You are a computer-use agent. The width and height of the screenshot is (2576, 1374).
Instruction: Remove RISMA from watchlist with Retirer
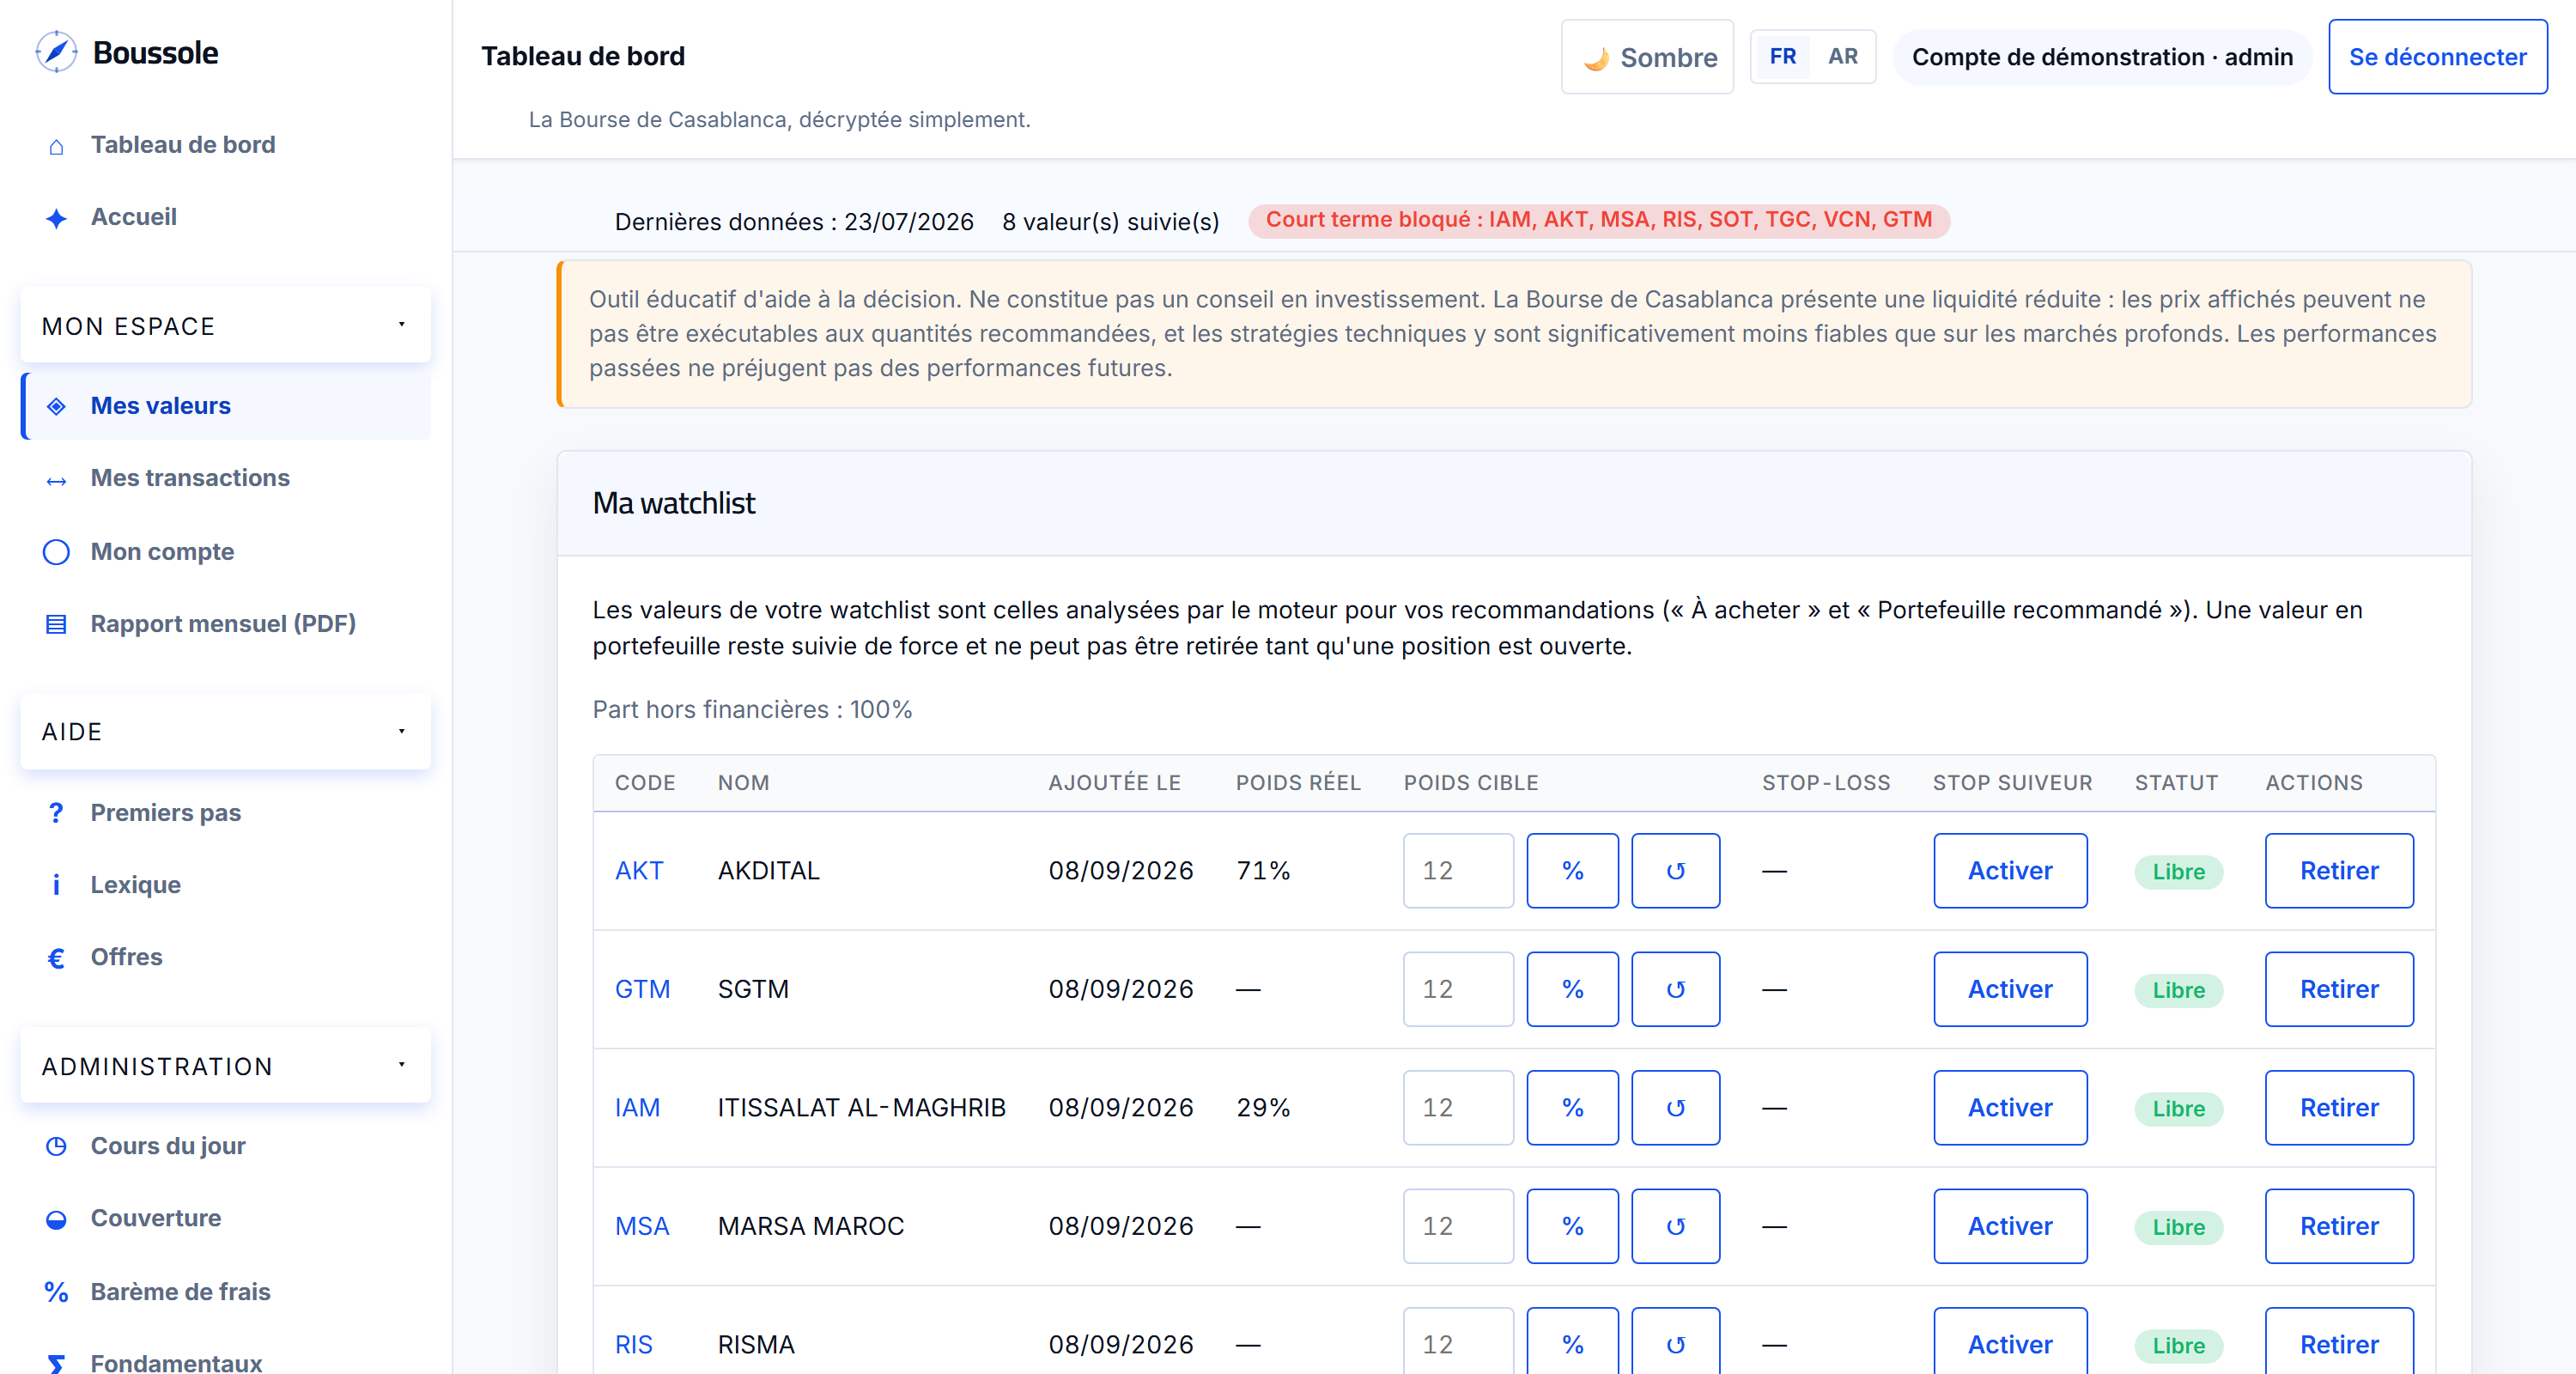pos(2339,1341)
